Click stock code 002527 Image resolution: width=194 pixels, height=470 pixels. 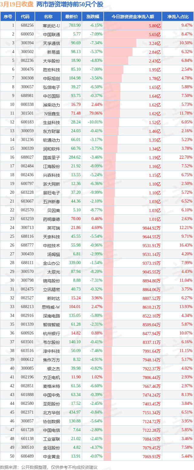28,298
